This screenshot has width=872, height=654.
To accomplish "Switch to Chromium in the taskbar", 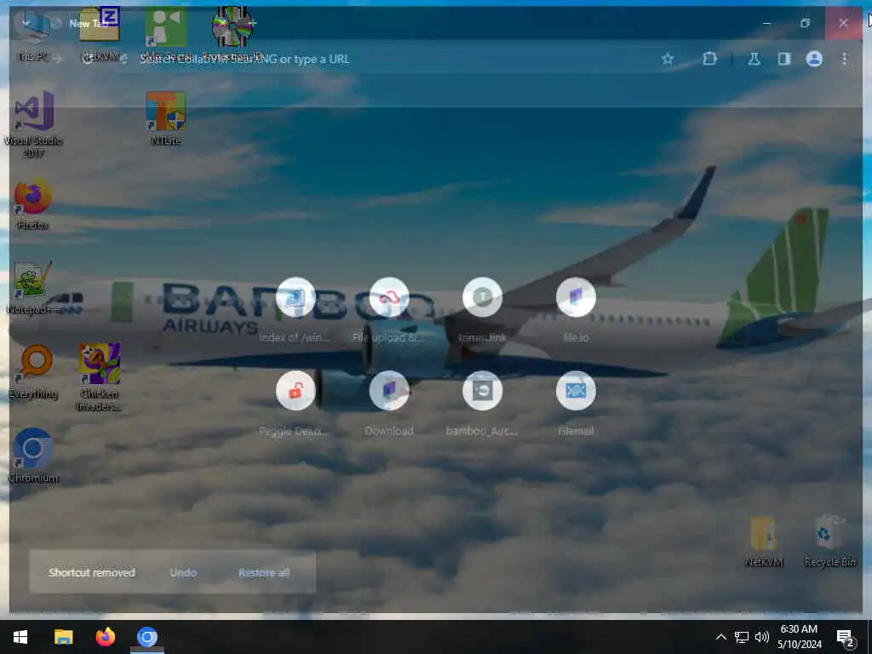I will click(x=147, y=637).
